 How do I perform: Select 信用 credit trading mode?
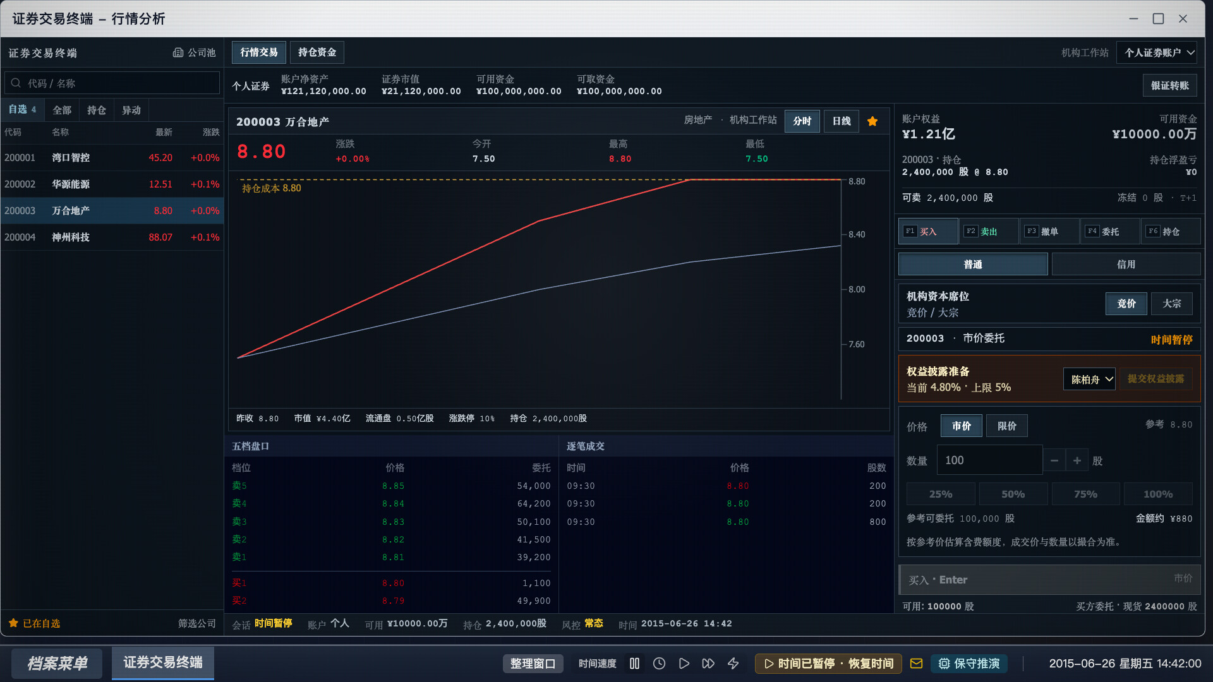(1126, 264)
